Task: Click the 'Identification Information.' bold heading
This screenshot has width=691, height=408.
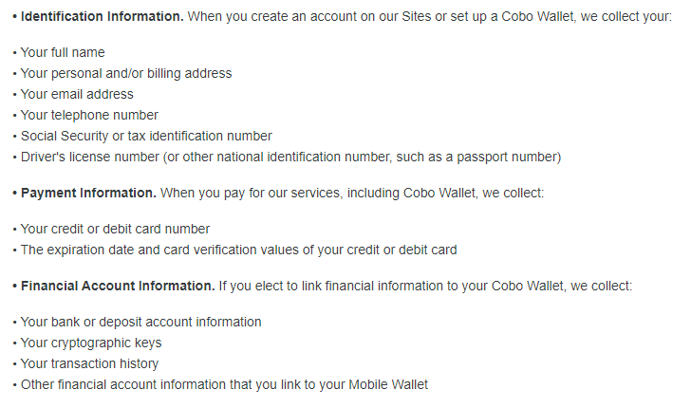Action: point(102,17)
